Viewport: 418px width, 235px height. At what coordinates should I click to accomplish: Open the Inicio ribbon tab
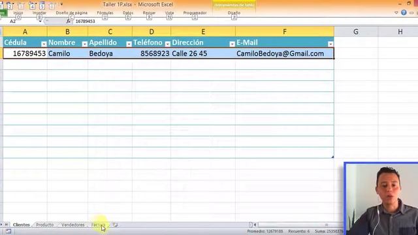(x=18, y=13)
